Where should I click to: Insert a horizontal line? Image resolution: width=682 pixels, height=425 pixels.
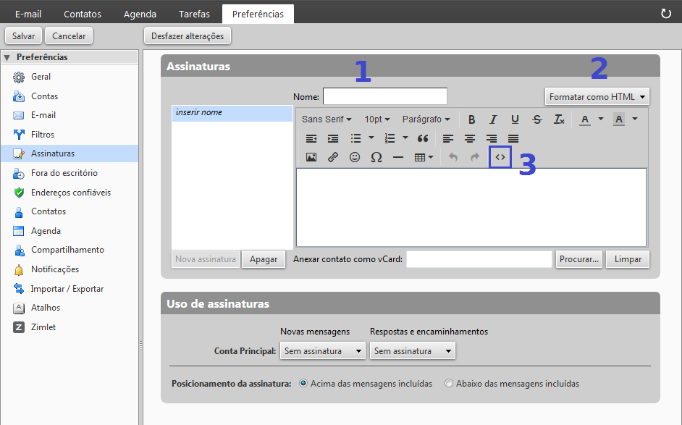click(398, 157)
